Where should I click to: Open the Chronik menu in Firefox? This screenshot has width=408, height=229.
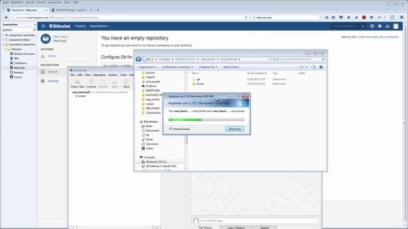[41, 3]
